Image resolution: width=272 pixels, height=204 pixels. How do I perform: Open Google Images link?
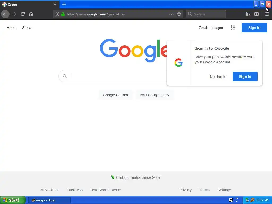pos(217,28)
